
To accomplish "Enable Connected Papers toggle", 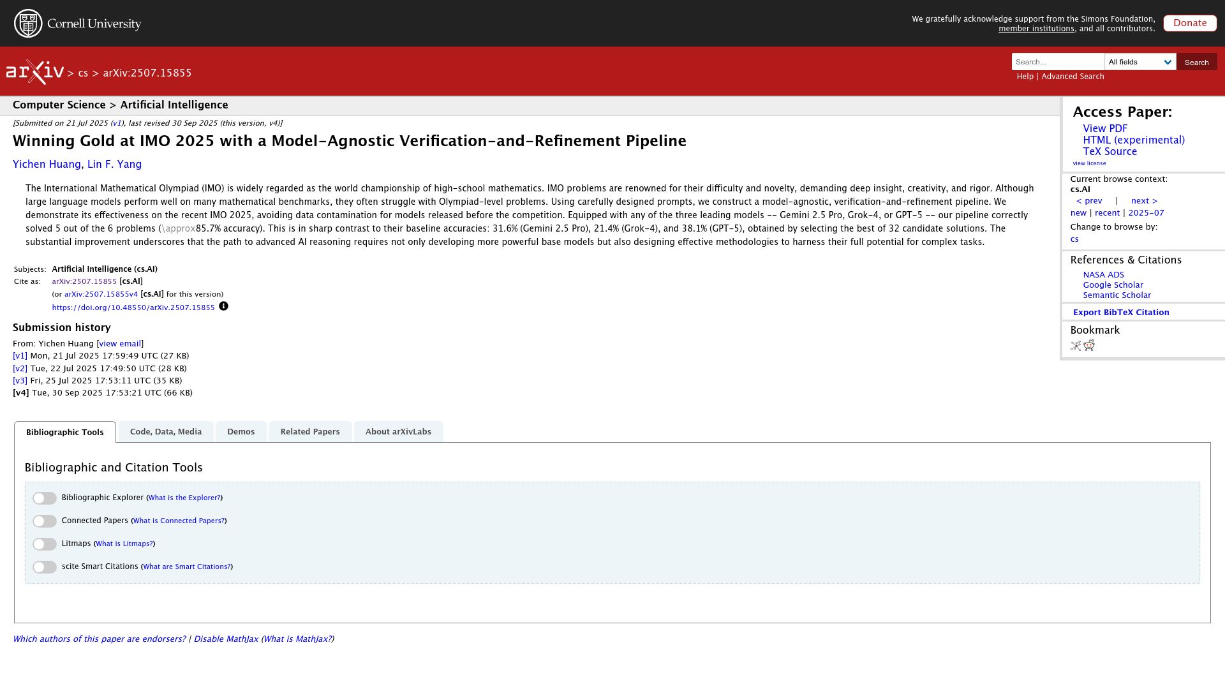I will coord(45,521).
